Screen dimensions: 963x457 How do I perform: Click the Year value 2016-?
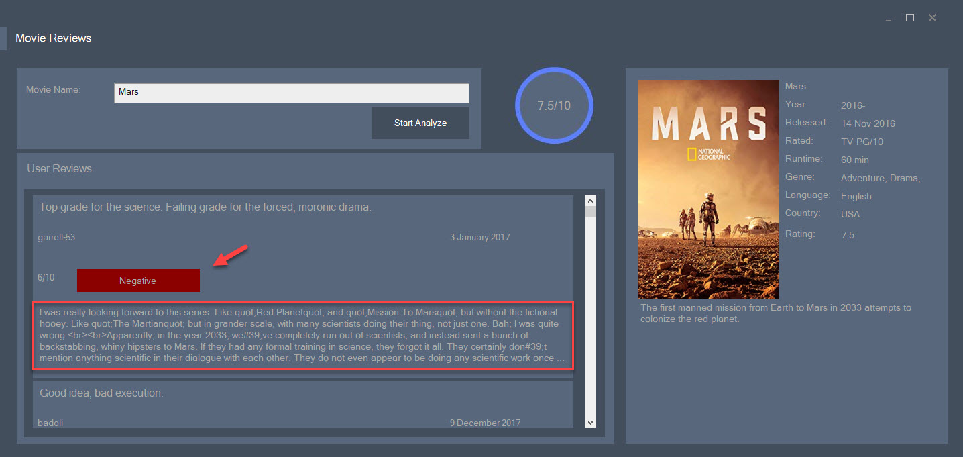point(853,105)
